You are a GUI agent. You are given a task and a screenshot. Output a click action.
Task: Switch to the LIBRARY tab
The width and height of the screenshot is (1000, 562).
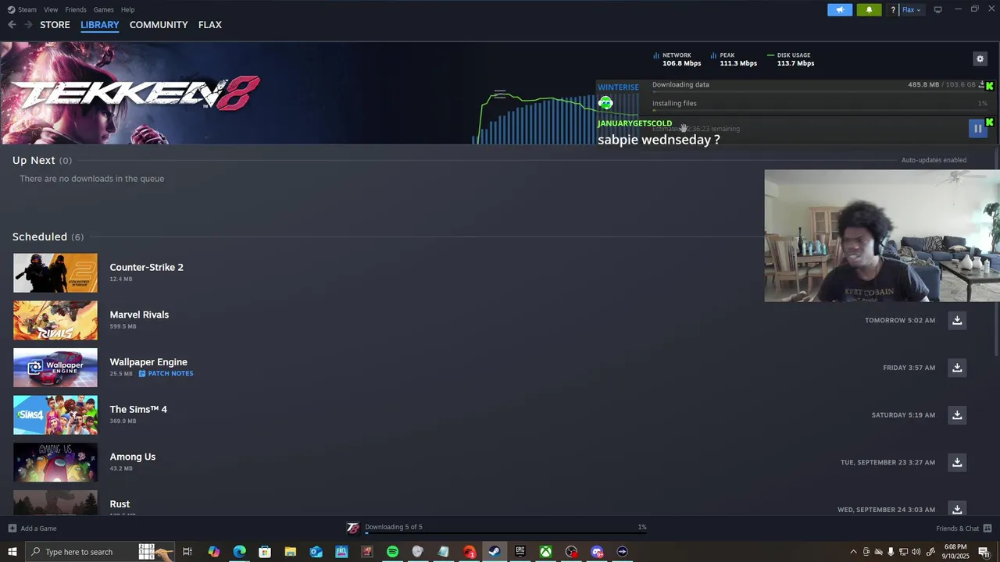(100, 25)
